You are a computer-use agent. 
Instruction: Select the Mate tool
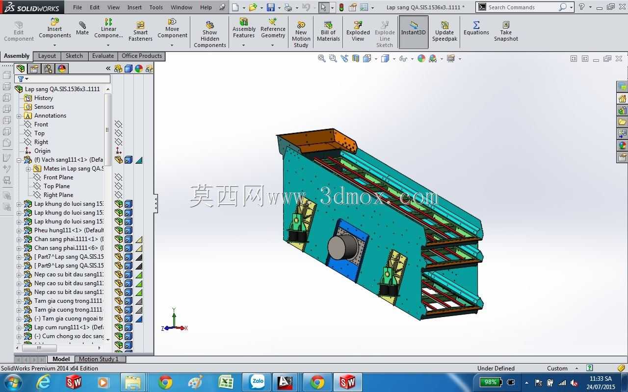point(82,28)
